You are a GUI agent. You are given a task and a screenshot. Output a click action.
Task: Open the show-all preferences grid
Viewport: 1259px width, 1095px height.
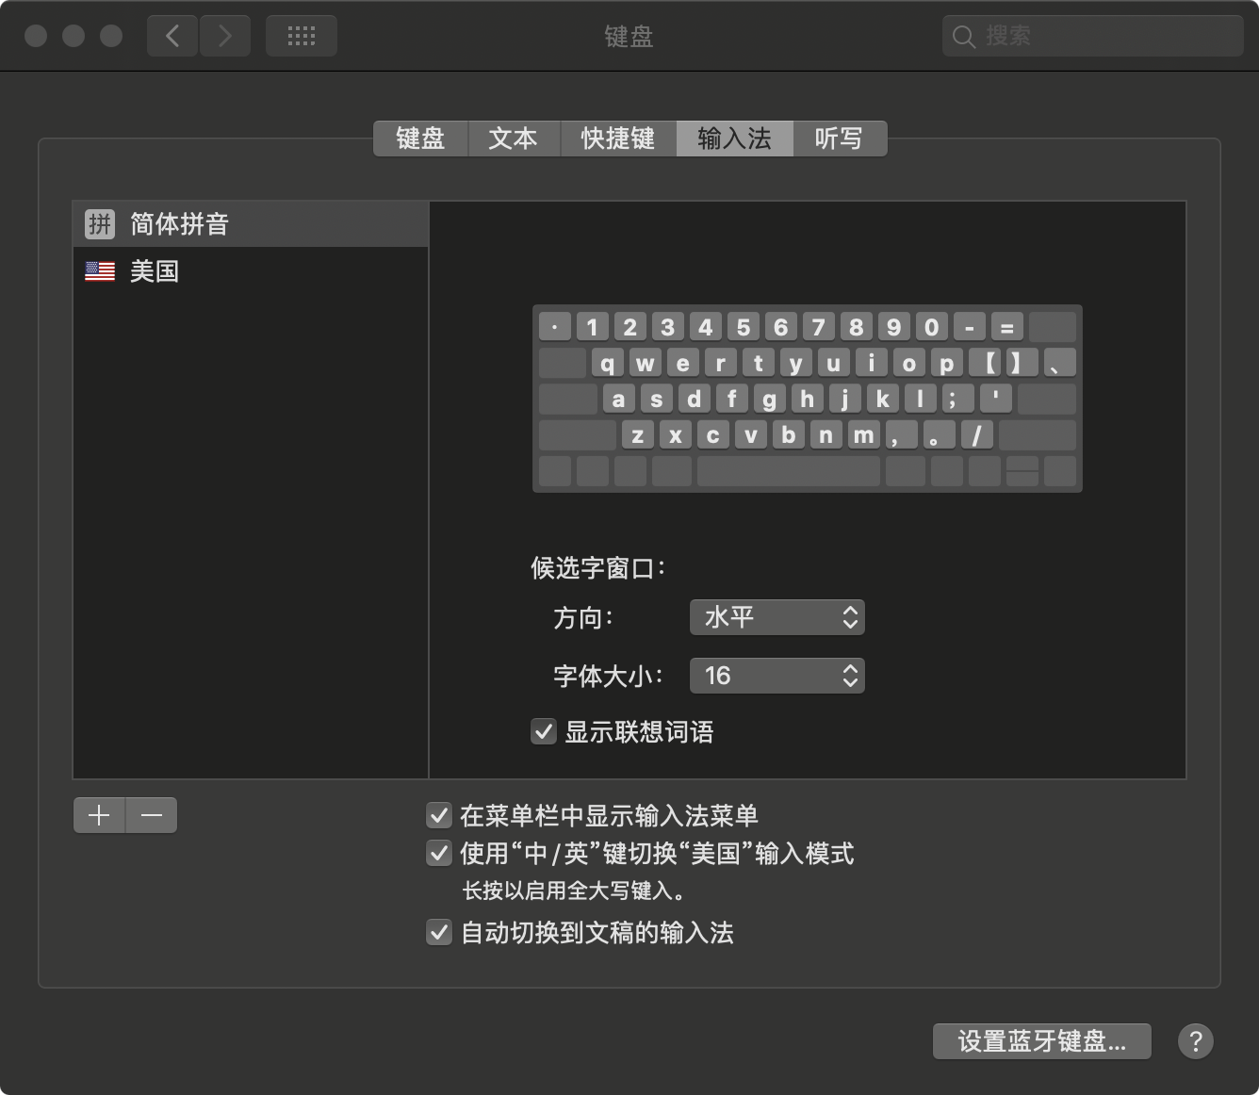pos(301,36)
